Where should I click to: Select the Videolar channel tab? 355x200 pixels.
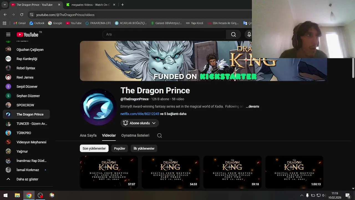(x=109, y=135)
